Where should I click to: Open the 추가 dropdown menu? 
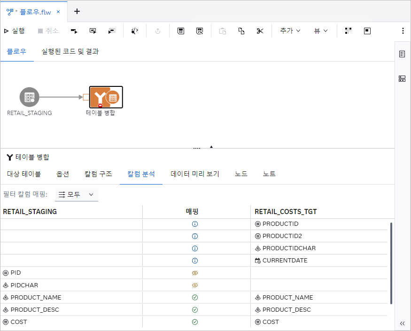pyautogui.click(x=290, y=31)
